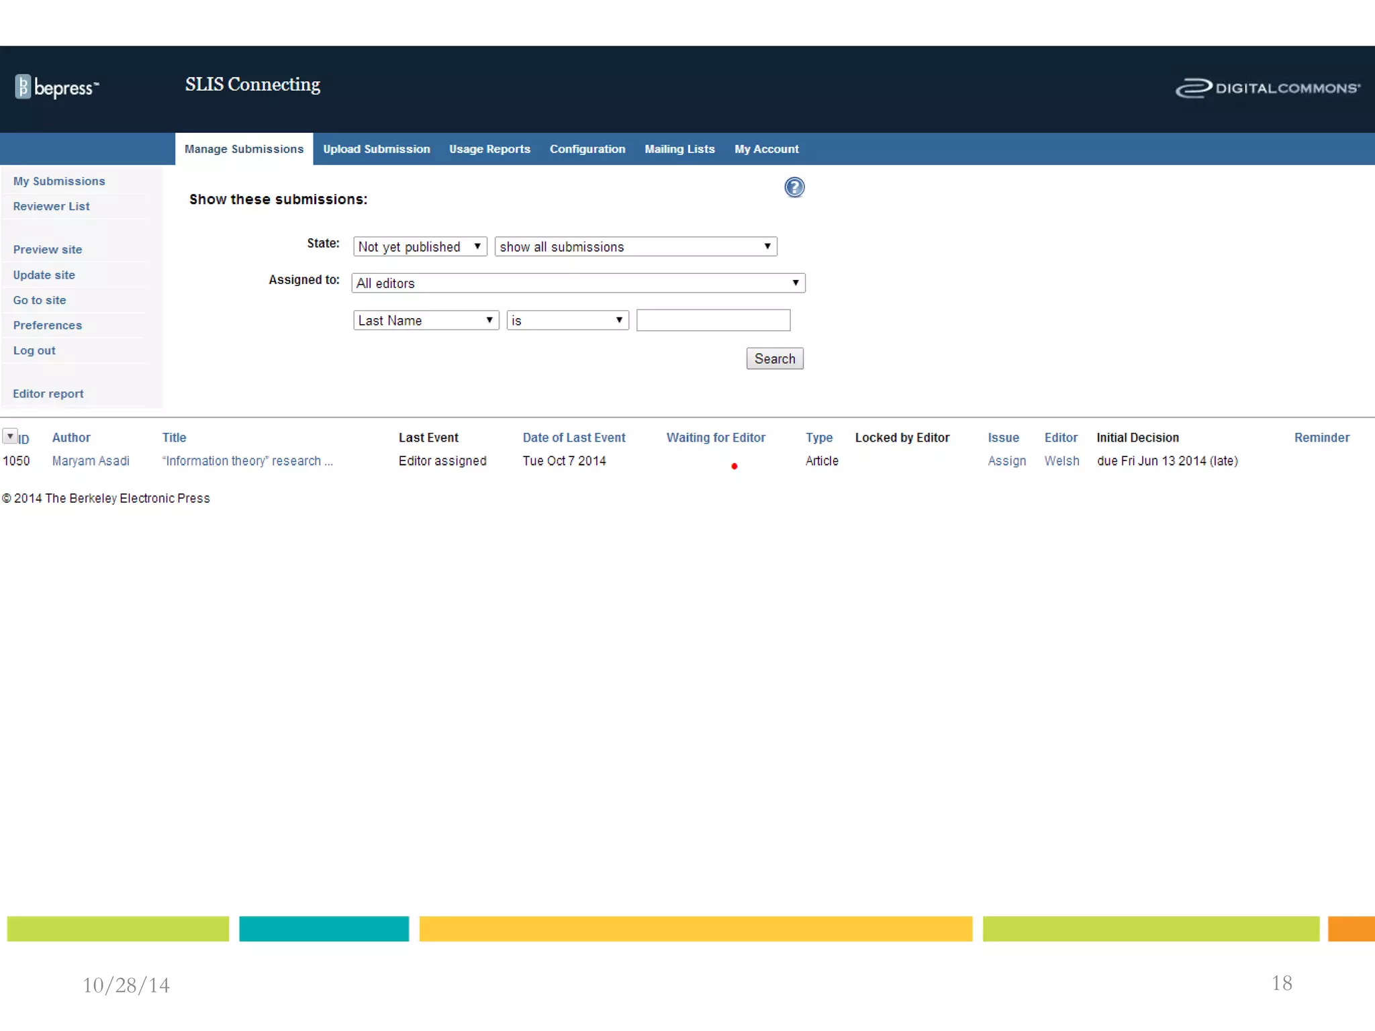Sort by Date of Last Event column
The height and width of the screenshot is (1031, 1375).
pyautogui.click(x=573, y=438)
